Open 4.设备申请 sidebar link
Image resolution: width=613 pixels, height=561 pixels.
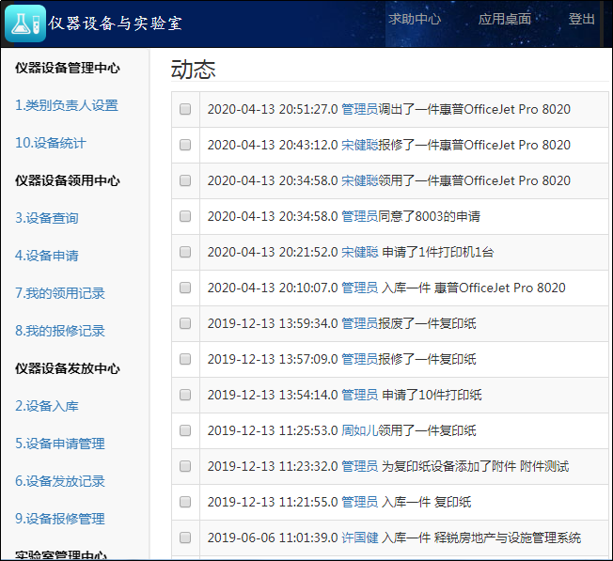(x=47, y=256)
